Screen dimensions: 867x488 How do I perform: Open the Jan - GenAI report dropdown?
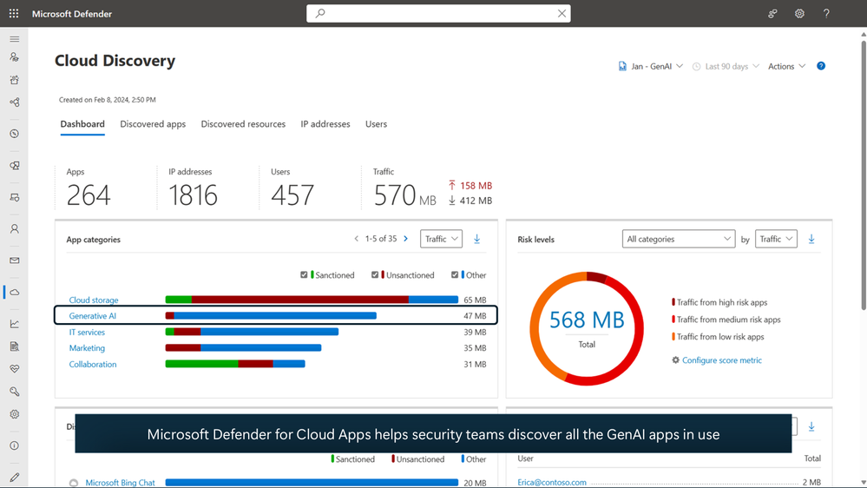(x=650, y=66)
